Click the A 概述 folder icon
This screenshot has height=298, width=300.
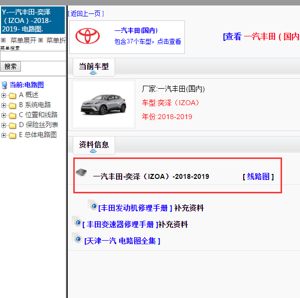[12, 96]
